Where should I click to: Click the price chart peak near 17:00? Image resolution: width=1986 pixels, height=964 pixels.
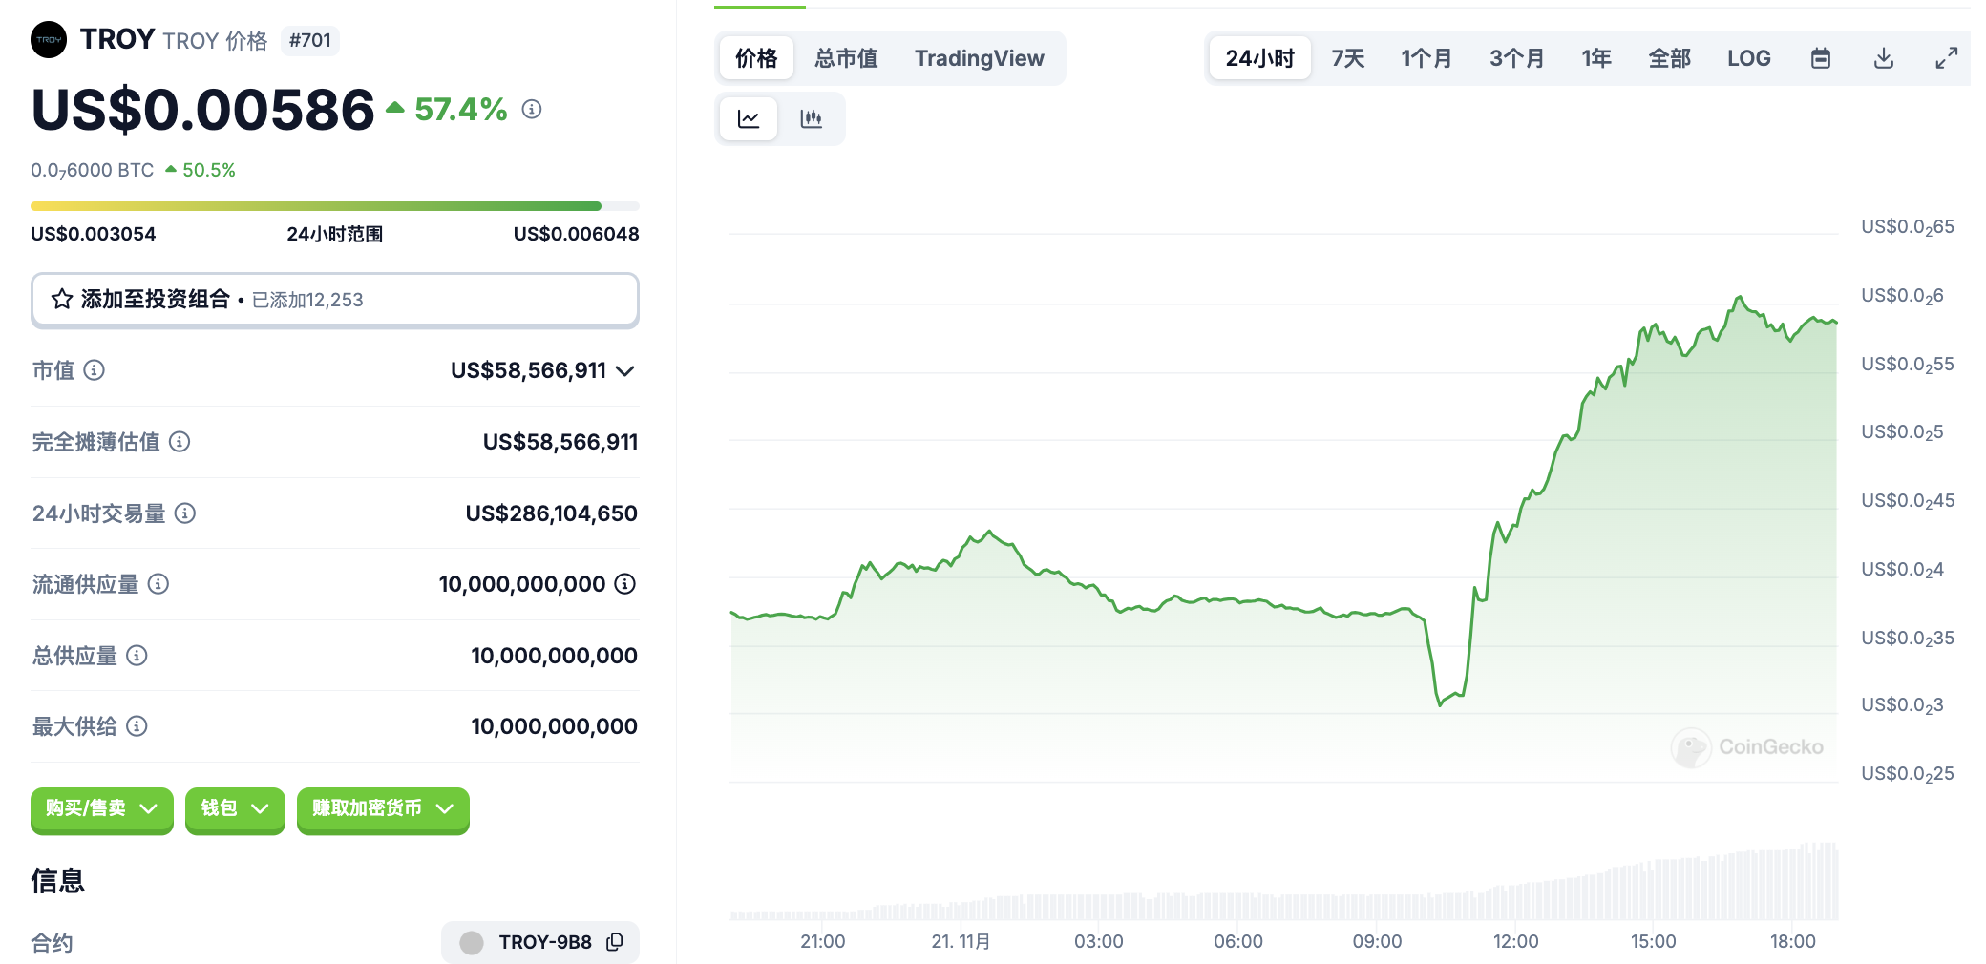click(x=1740, y=298)
